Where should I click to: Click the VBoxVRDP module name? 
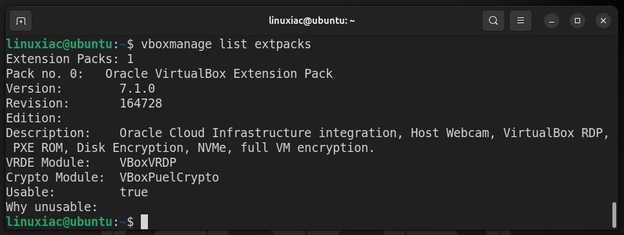pyautogui.click(x=148, y=162)
